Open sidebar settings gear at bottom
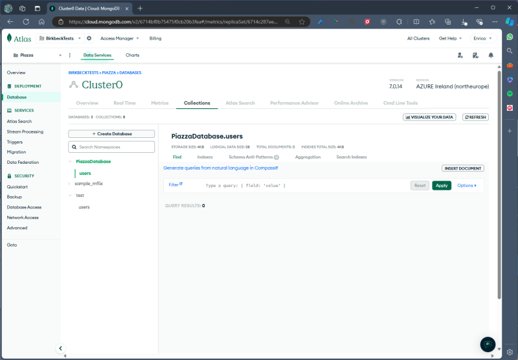 (510, 352)
